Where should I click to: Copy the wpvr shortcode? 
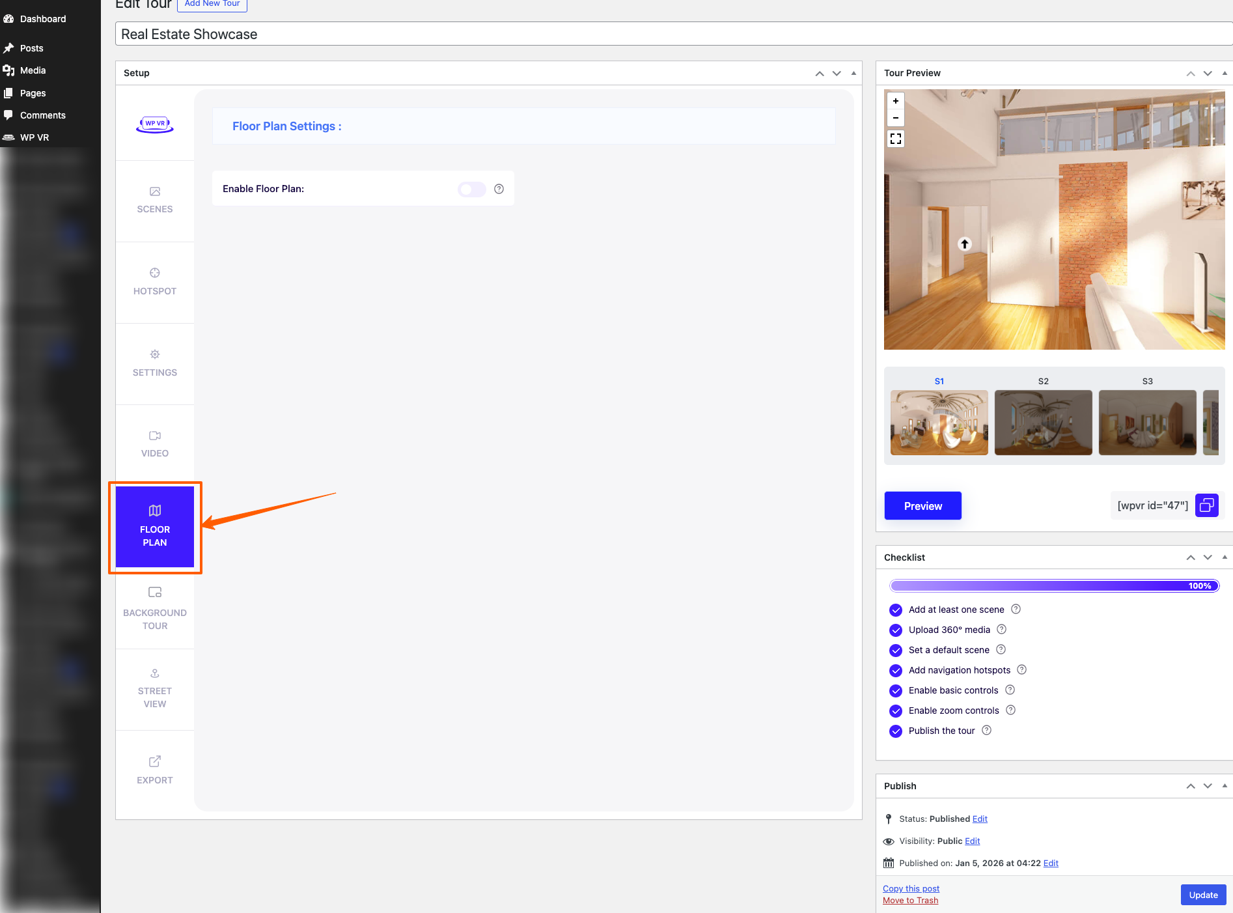1206,505
